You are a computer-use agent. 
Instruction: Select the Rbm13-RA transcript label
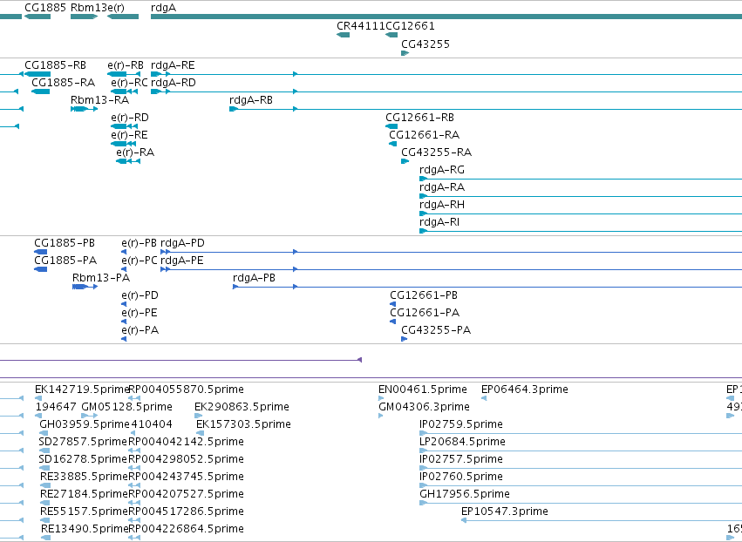point(100,100)
